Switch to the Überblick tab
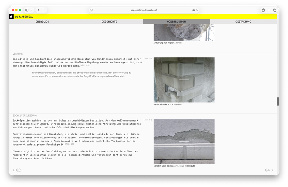 click(x=42, y=22)
